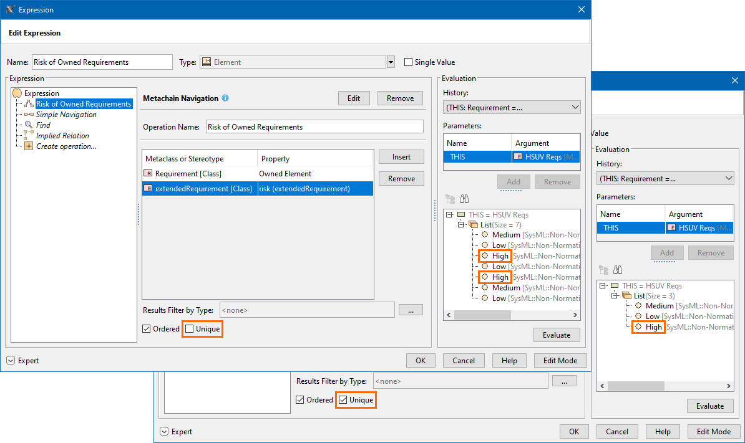Enable the Single Value checkbox

click(x=409, y=62)
